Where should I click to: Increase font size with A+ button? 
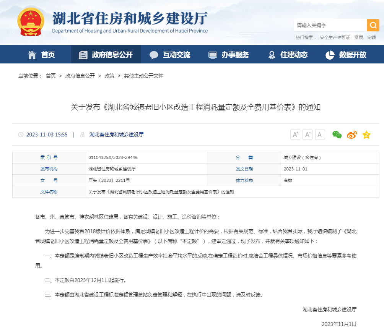pos(295,135)
